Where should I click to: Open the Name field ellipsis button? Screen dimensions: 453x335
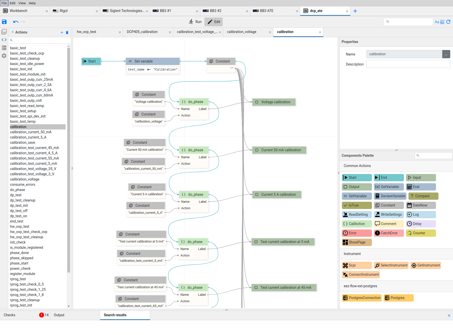click(x=446, y=54)
